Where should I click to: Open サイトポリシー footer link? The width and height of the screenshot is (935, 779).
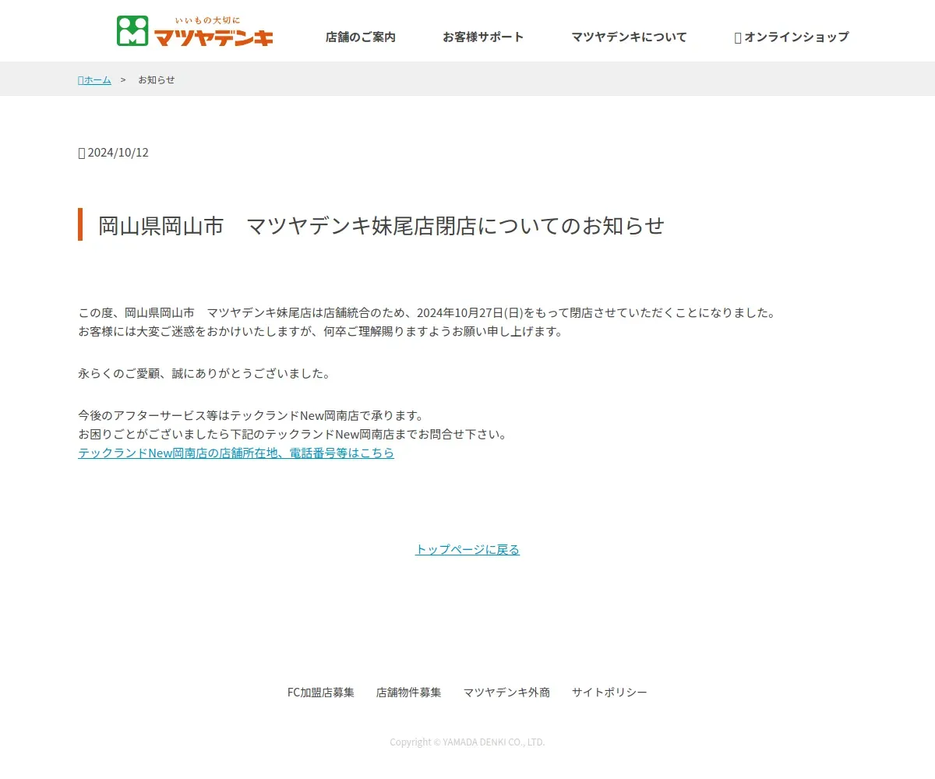coord(609,692)
